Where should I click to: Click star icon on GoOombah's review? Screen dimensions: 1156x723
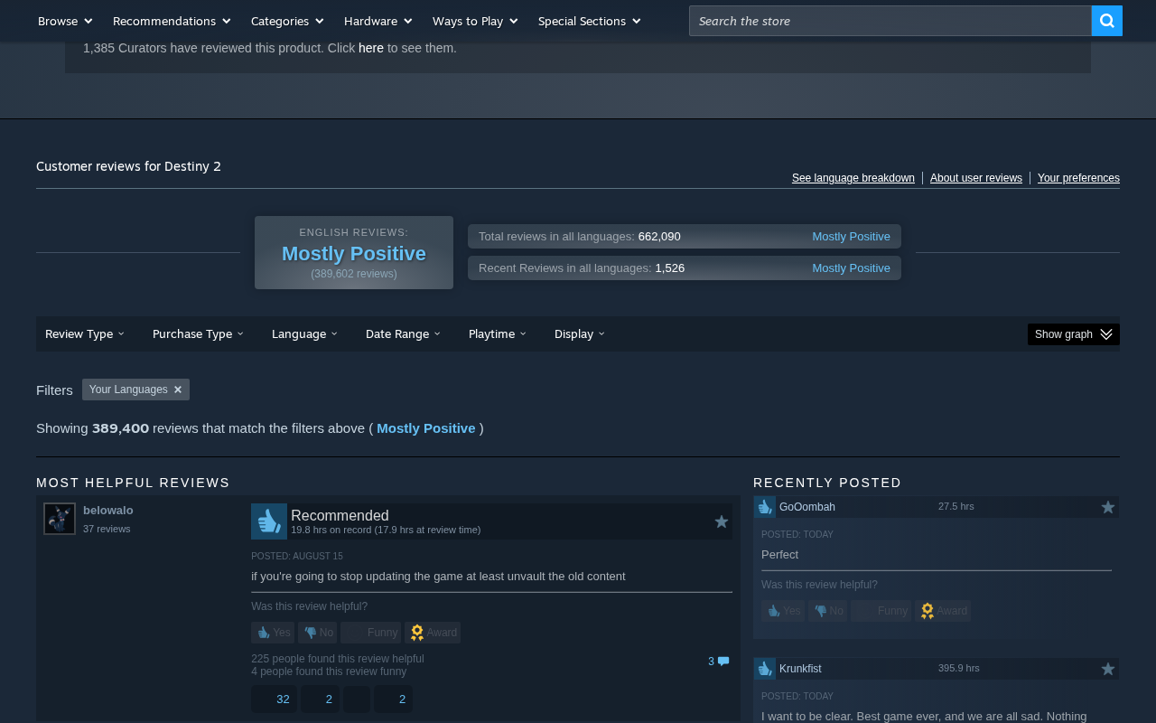tap(1108, 507)
